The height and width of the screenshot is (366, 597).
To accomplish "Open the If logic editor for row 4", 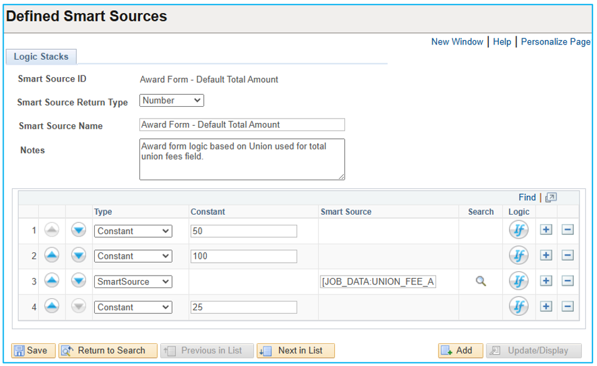I will click(x=519, y=306).
